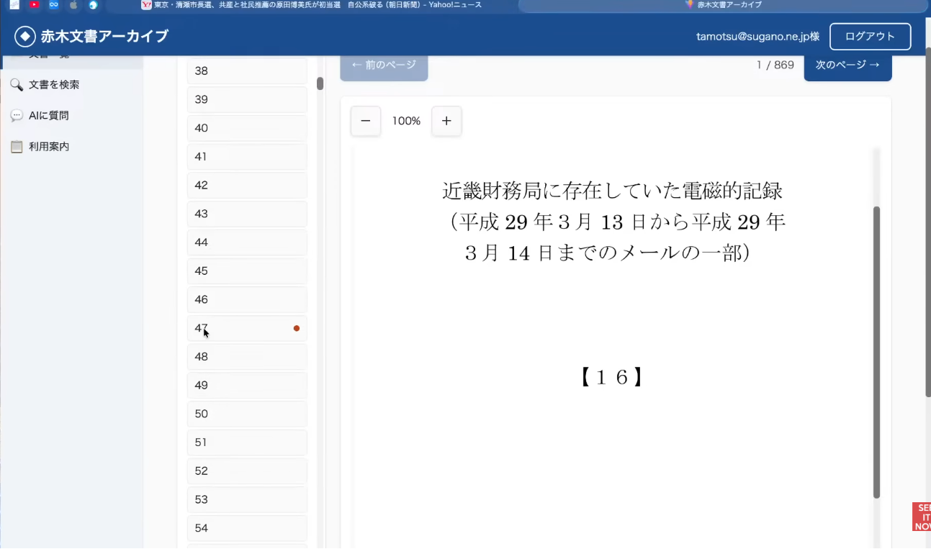Click the speech bubble icon beside AIに質問

point(17,116)
